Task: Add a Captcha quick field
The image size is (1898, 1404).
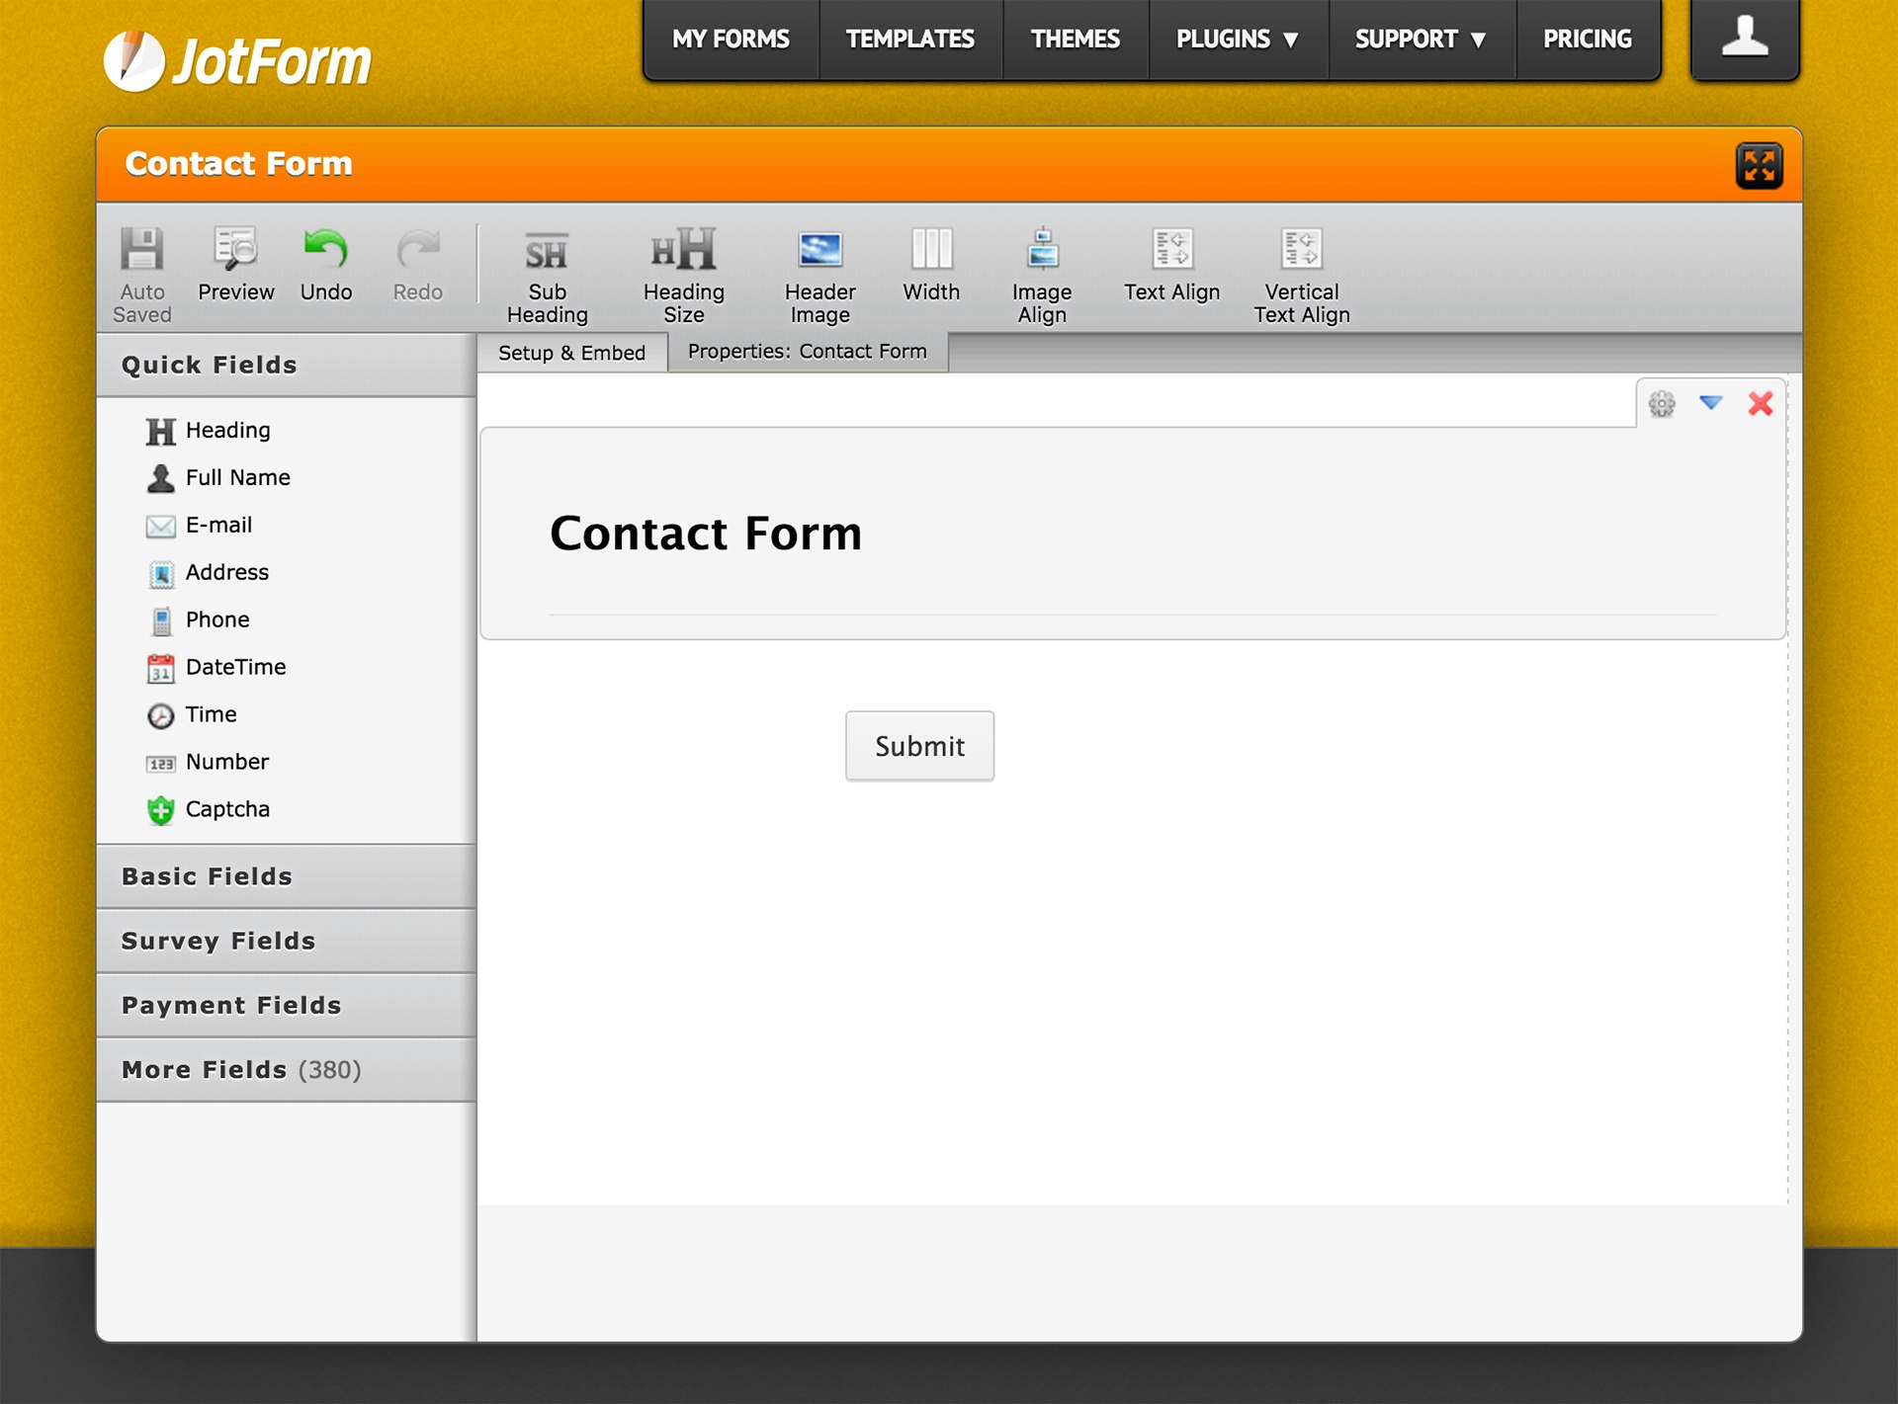Action: [x=227, y=809]
